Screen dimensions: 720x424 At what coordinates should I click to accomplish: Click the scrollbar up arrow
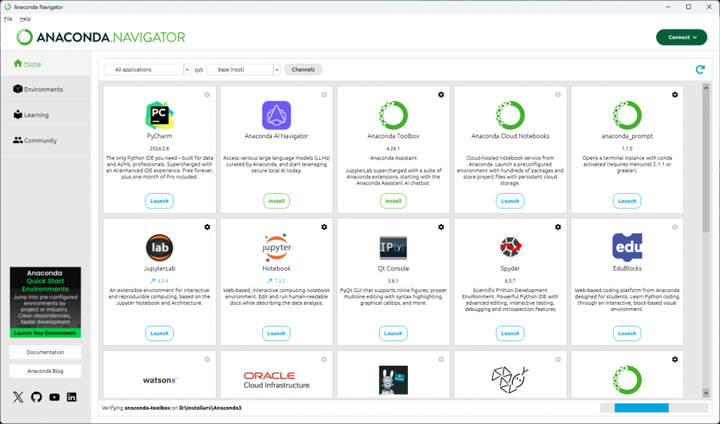(706, 88)
